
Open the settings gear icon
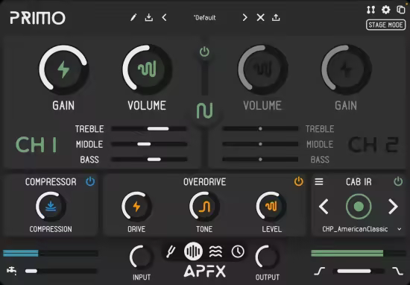(385, 10)
